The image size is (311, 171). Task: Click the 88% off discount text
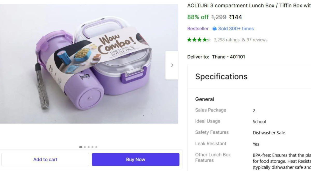point(198,17)
